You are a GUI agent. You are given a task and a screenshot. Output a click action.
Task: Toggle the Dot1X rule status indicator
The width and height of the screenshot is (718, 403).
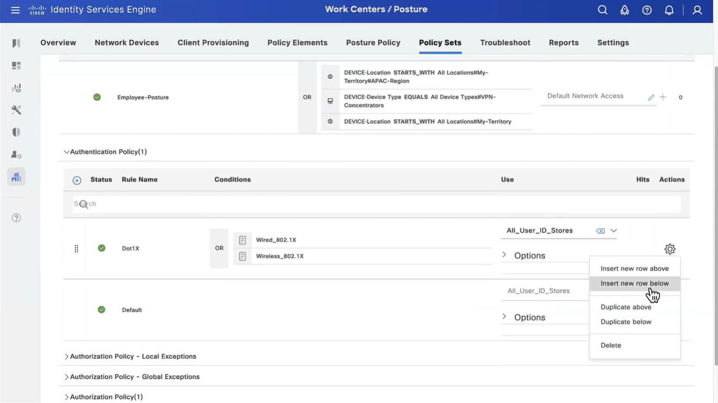[x=101, y=248]
